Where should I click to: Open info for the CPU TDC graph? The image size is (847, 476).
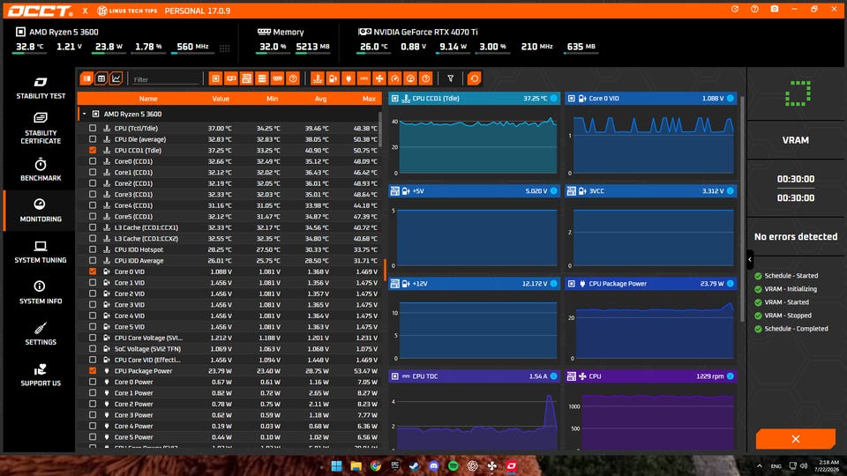tap(554, 376)
